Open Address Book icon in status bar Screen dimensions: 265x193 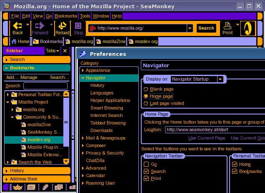pos(59,187)
